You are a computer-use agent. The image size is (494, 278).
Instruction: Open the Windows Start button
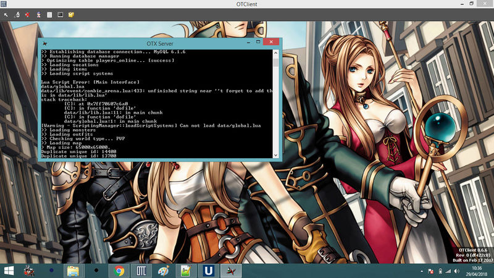point(9,271)
